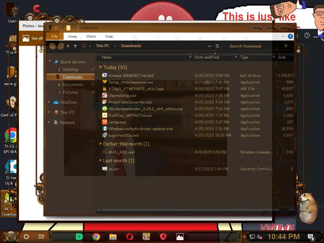Image resolution: width=324 pixels, height=243 pixels.
Task: Expand This PC tree node
Action: pyautogui.click(x=49, y=112)
